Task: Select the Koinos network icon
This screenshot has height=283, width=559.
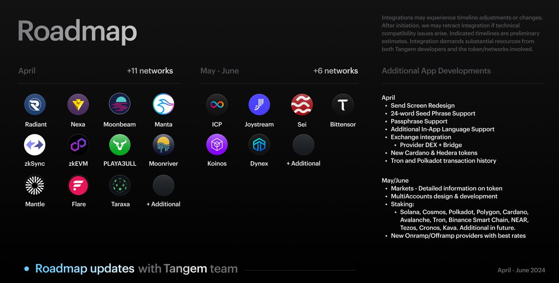Action: point(217,145)
